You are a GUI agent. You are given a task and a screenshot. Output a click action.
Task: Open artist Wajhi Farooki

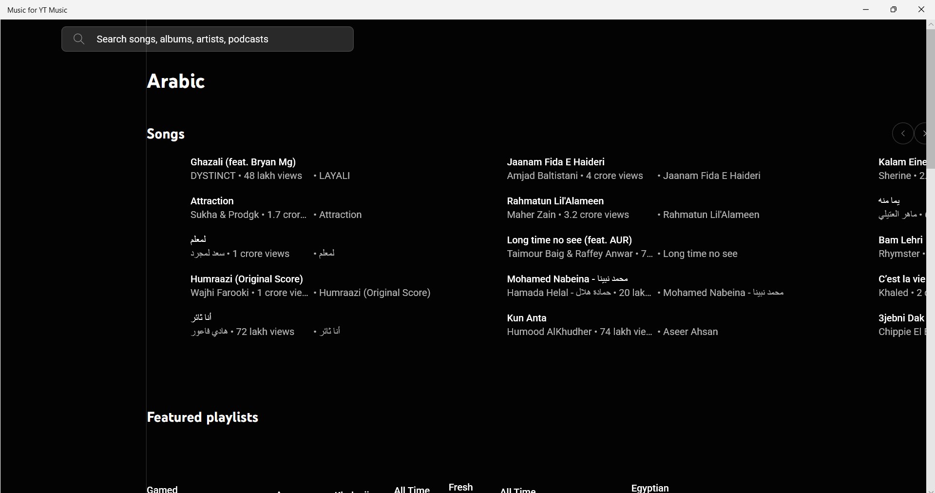220,293
